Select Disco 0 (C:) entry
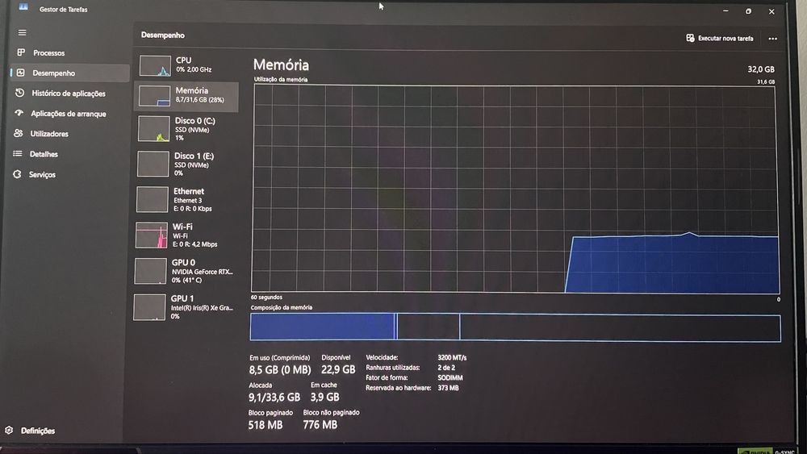 (x=186, y=128)
